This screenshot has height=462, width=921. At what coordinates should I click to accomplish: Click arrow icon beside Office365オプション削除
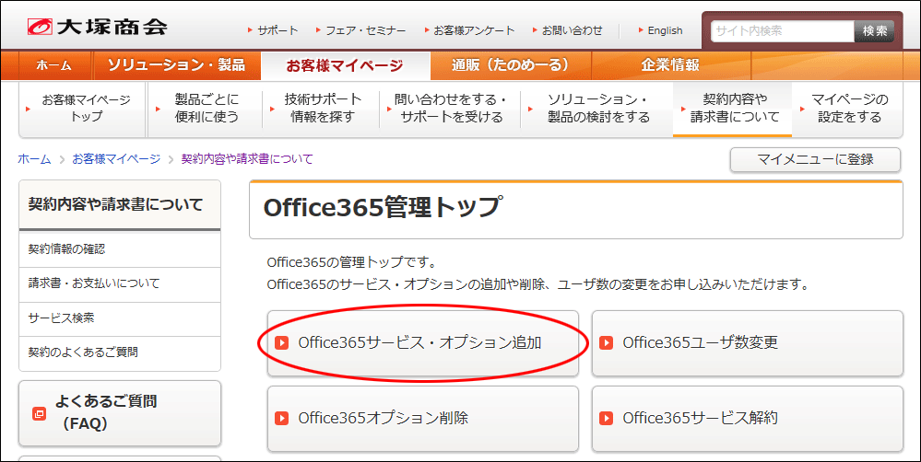point(282,419)
